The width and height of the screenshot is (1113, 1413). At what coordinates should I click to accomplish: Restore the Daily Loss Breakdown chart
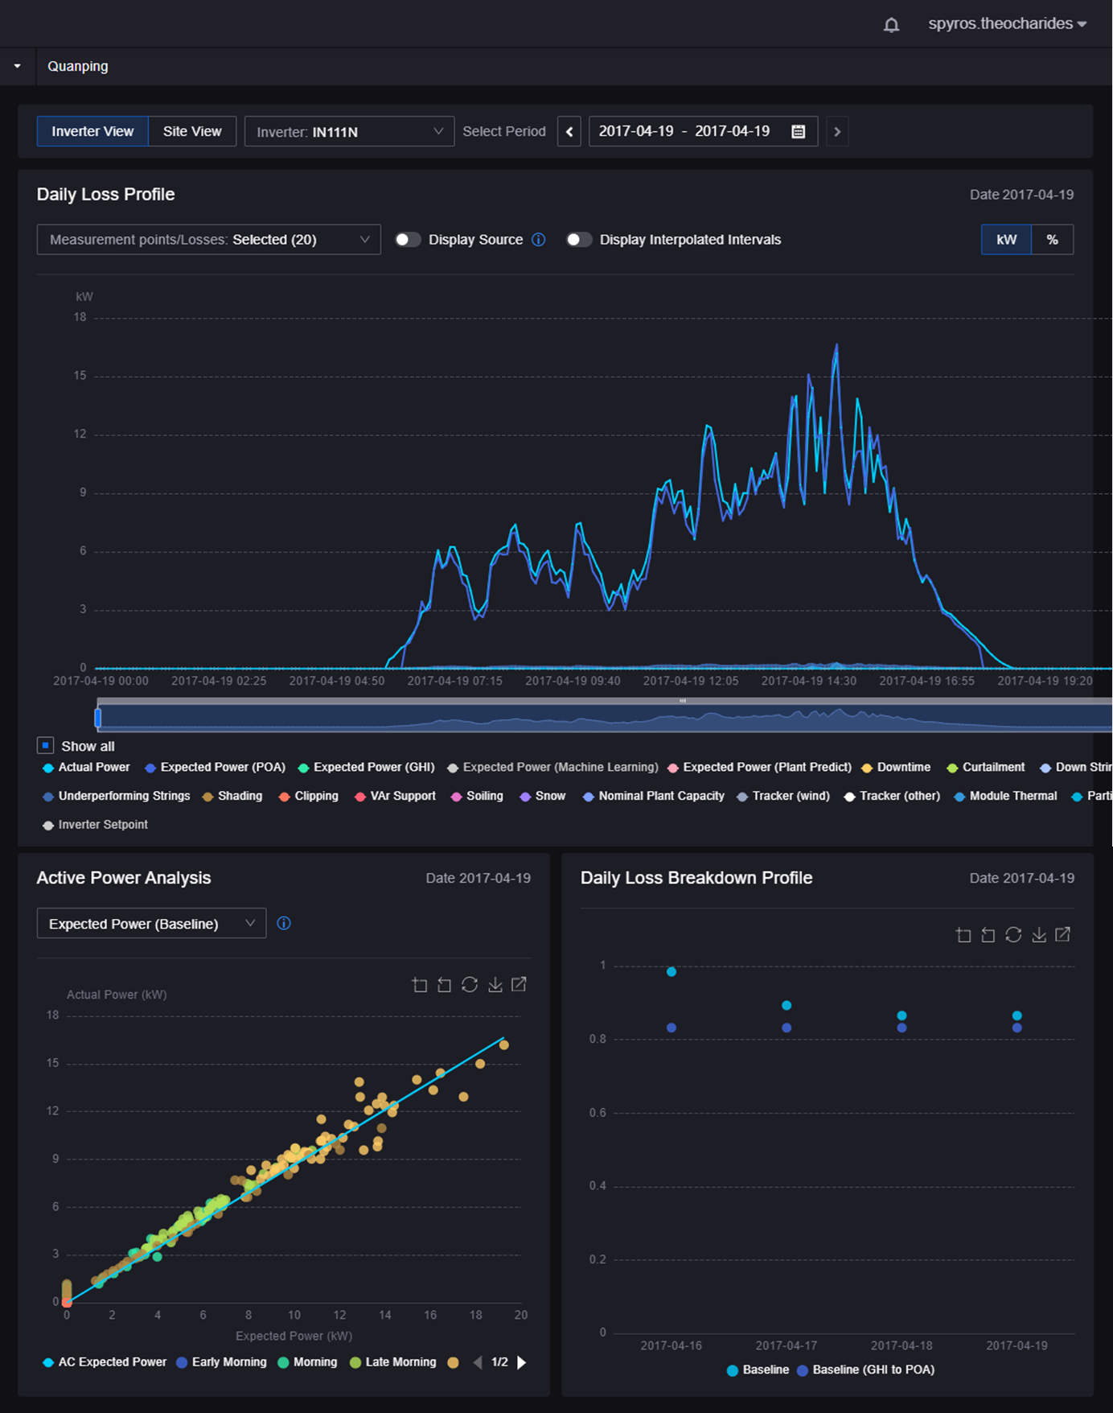[x=1013, y=935]
